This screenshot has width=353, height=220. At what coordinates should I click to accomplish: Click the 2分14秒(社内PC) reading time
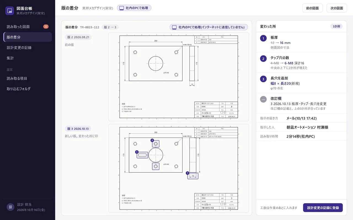[x=301, y=136]
